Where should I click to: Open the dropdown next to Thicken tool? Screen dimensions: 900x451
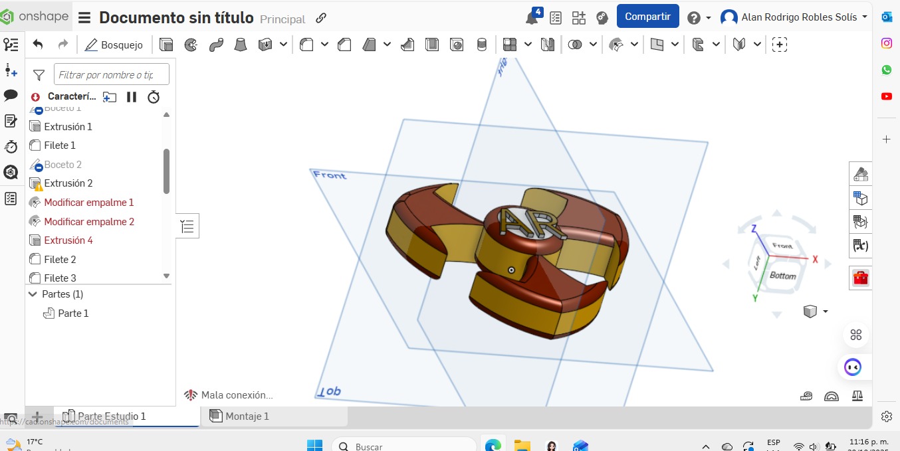point(283,45)
